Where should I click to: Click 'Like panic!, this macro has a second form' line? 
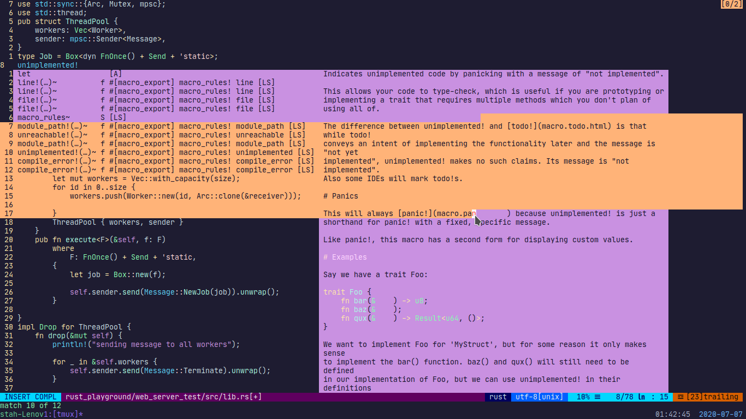478,240
